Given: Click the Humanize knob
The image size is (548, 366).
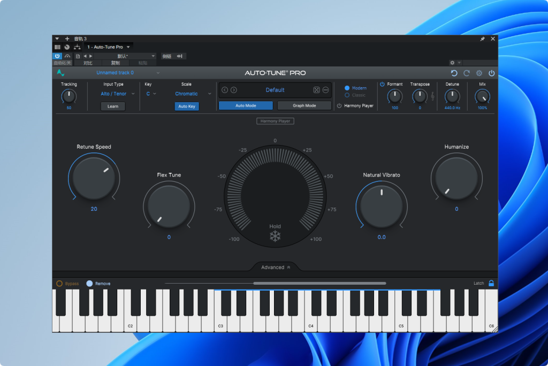Looking at the screenshot, I should coord(456,178).
